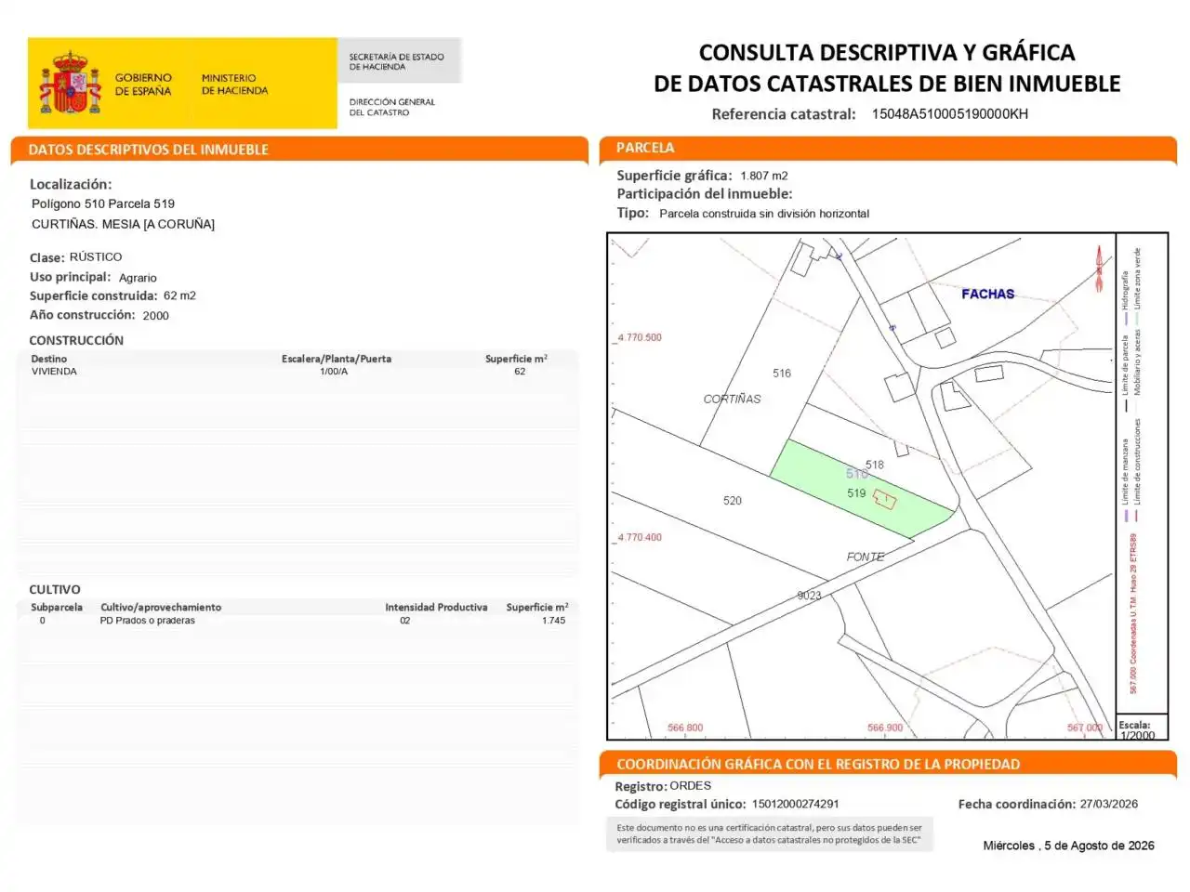The height and width of the screenshot is (892, 1190).
Task: Click the date "Miércoles, 5 de Agosto de 2026"
Action: point(1069,846)
